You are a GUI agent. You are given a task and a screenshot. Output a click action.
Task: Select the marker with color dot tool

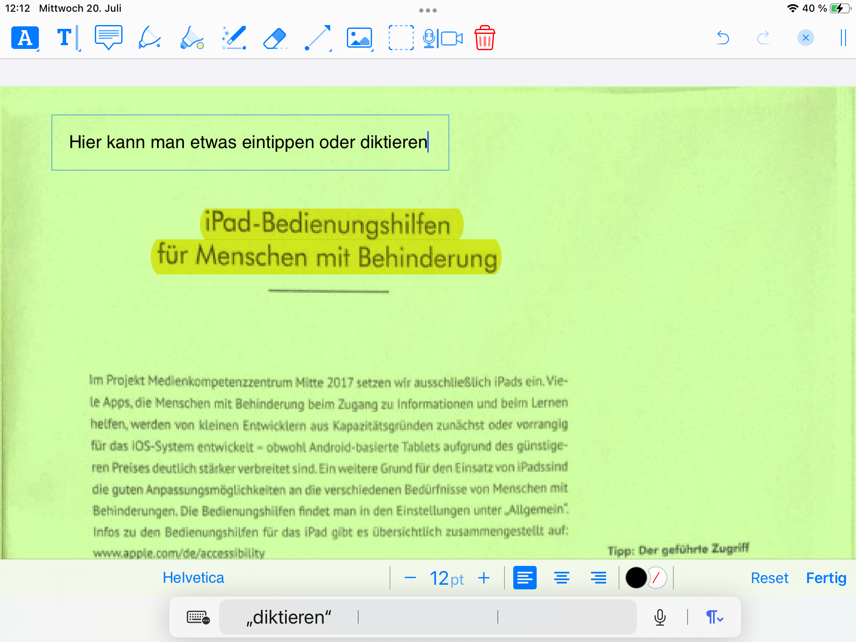coord(192,38)
